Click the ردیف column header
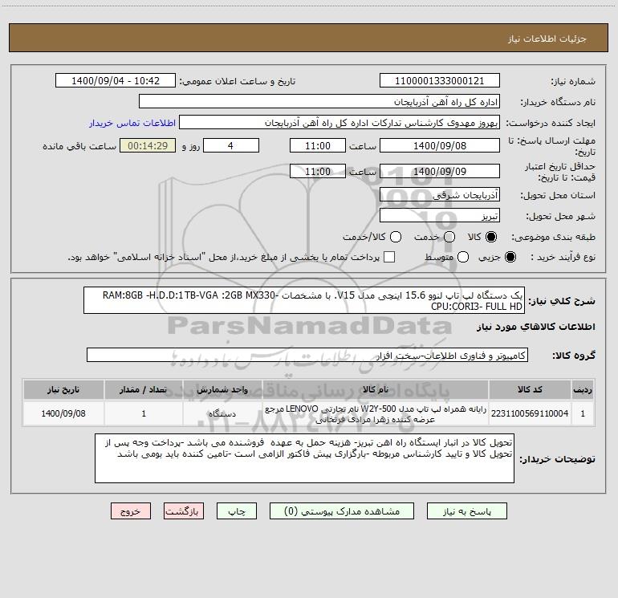 coord(583,389)
